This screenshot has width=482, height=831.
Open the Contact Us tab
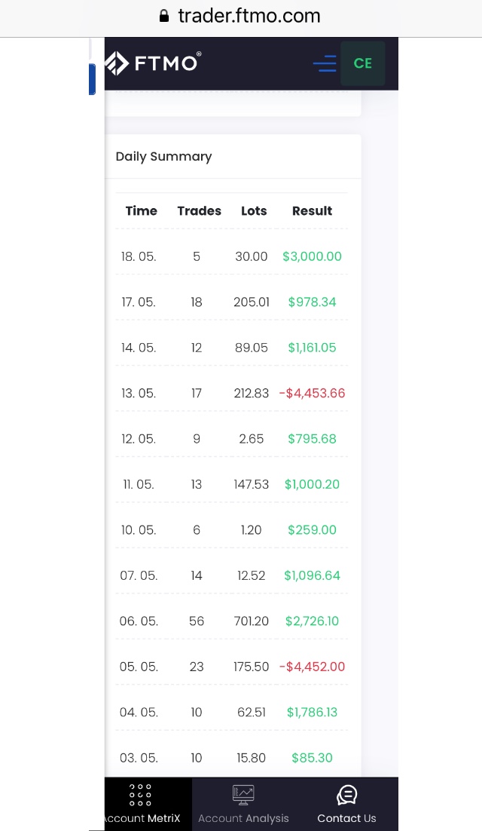click(x=346, y=818)
